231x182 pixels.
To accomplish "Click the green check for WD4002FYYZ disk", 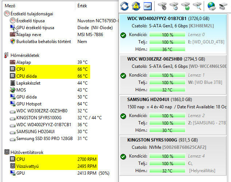I will click(x=123, y=35).
